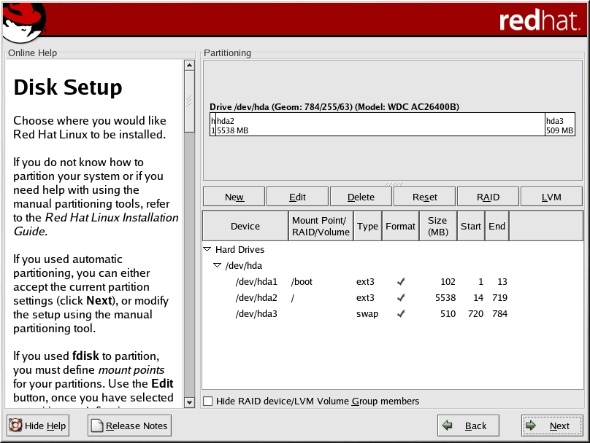Open the LVM configuration button

[x=551, y=197]
